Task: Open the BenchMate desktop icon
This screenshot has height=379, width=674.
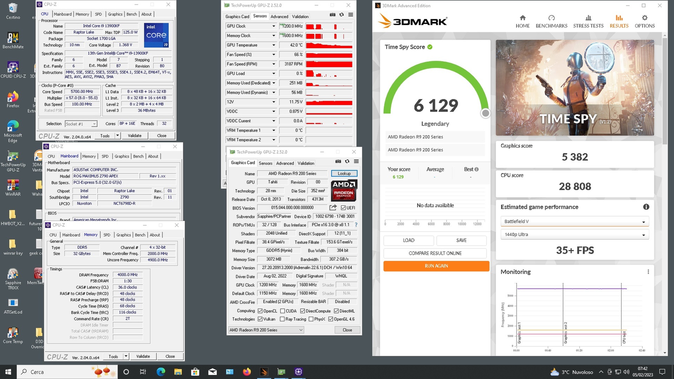Action: pyautogui.click(x=13, y=40)
